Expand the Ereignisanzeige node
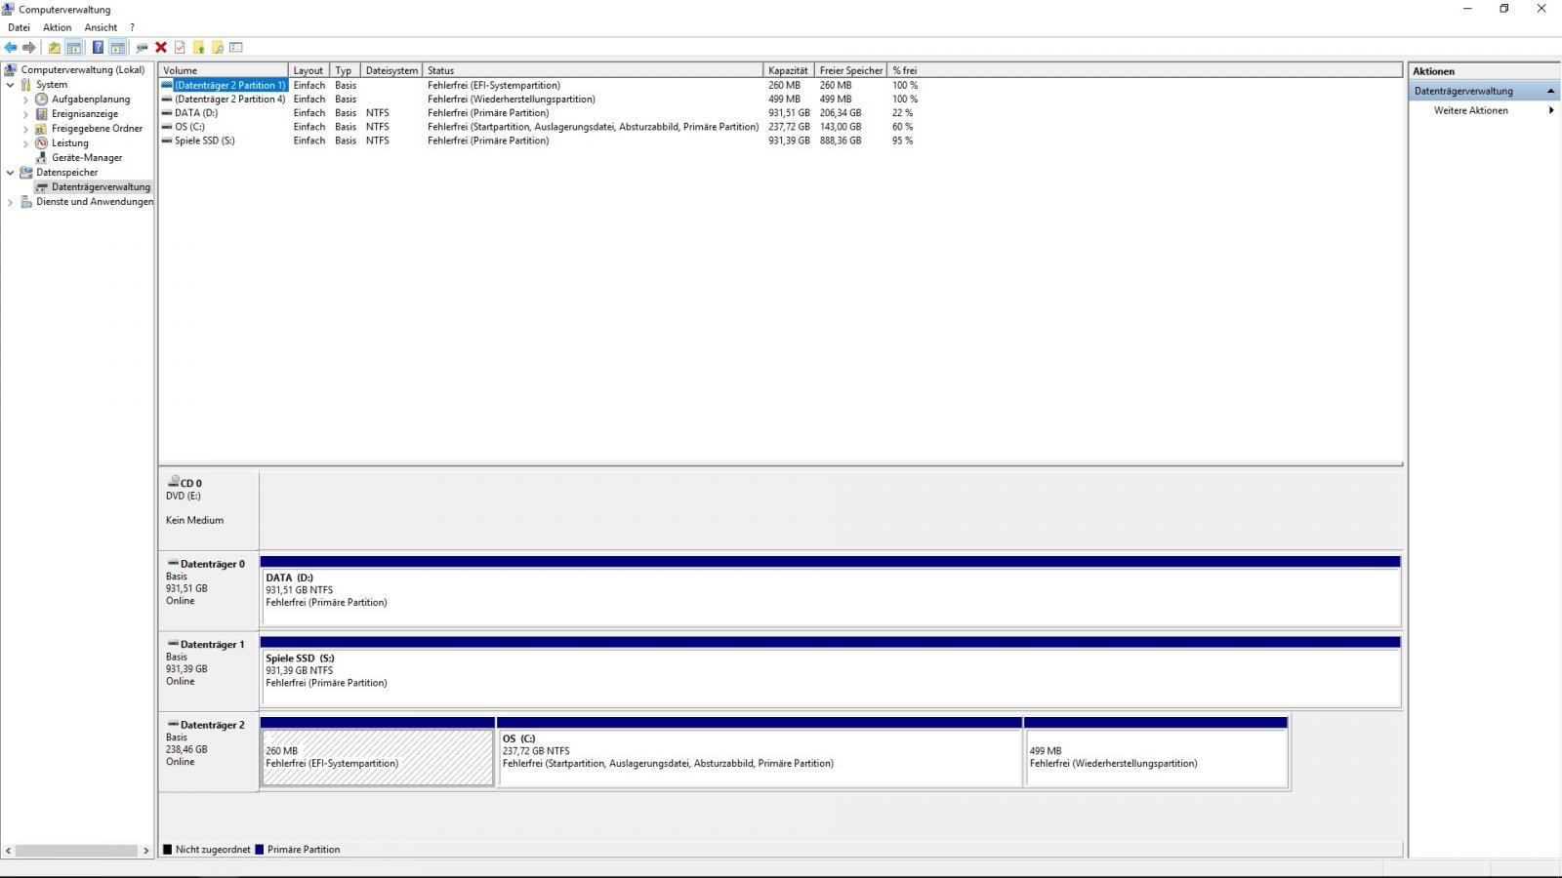Image resolution: width=1562 pixels, height=878 pixels. 25,114
